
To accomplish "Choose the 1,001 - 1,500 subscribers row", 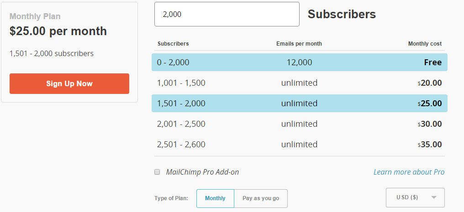I will coord(299,83).
